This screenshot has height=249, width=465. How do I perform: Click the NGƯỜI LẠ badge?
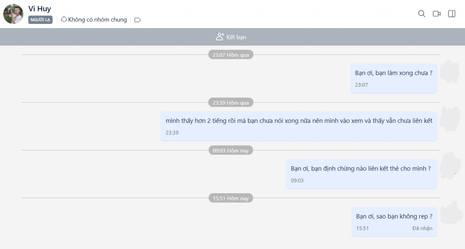click(x=40, y=20)
